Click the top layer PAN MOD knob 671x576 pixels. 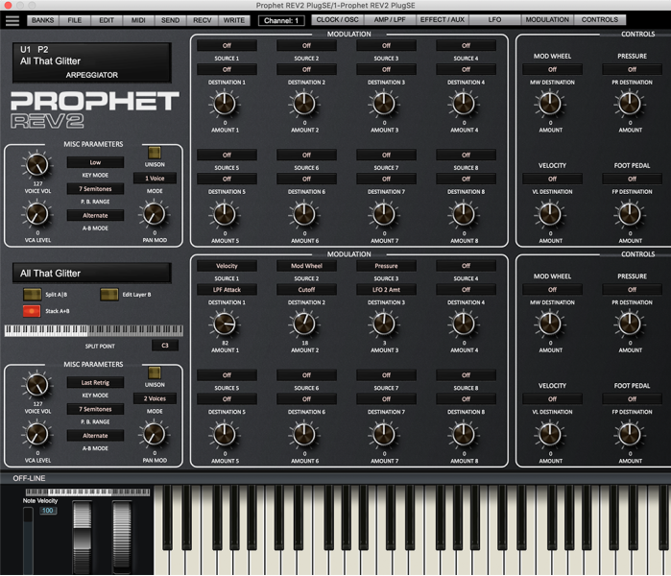(154, 214)
